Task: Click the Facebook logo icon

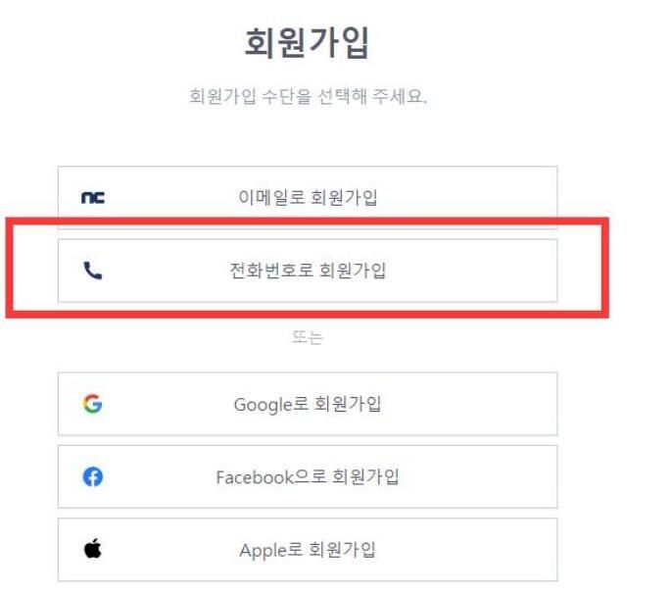Action: point(92,476)
